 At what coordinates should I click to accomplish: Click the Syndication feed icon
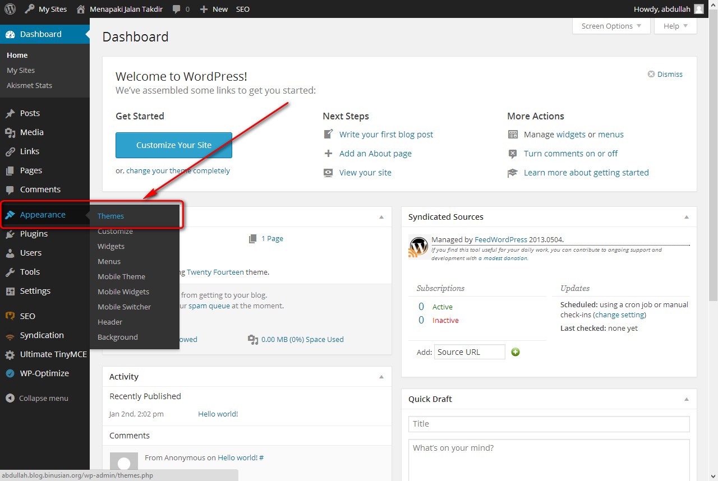(10, 336)
